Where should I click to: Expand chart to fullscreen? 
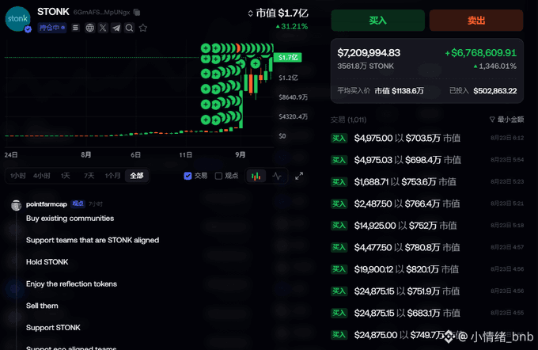pos(299,177)
